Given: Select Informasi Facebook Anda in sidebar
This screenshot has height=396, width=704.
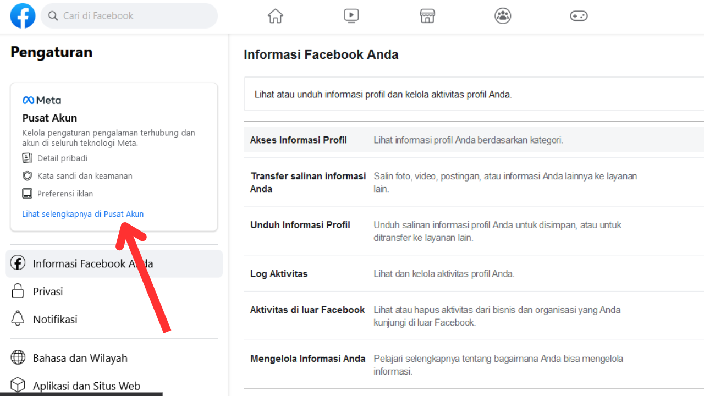Looking at the screenshot, I should [114, 263].
